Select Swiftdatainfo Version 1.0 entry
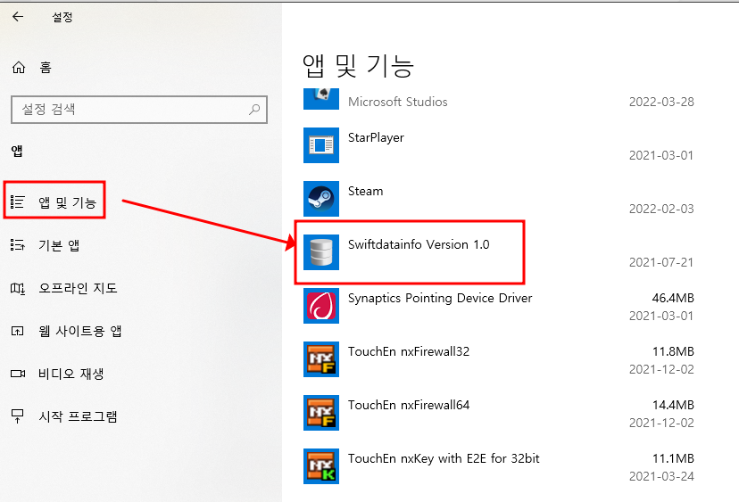The width and height of the screenshot is (739, 502). [419, 244]
